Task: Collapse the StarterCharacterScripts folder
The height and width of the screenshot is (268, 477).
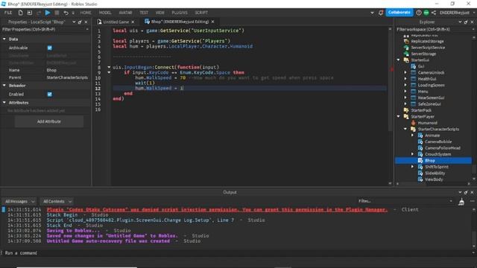Action: pos(405,129)
